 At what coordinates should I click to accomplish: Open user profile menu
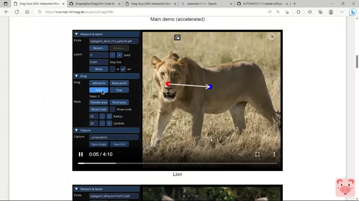[331, 12]
